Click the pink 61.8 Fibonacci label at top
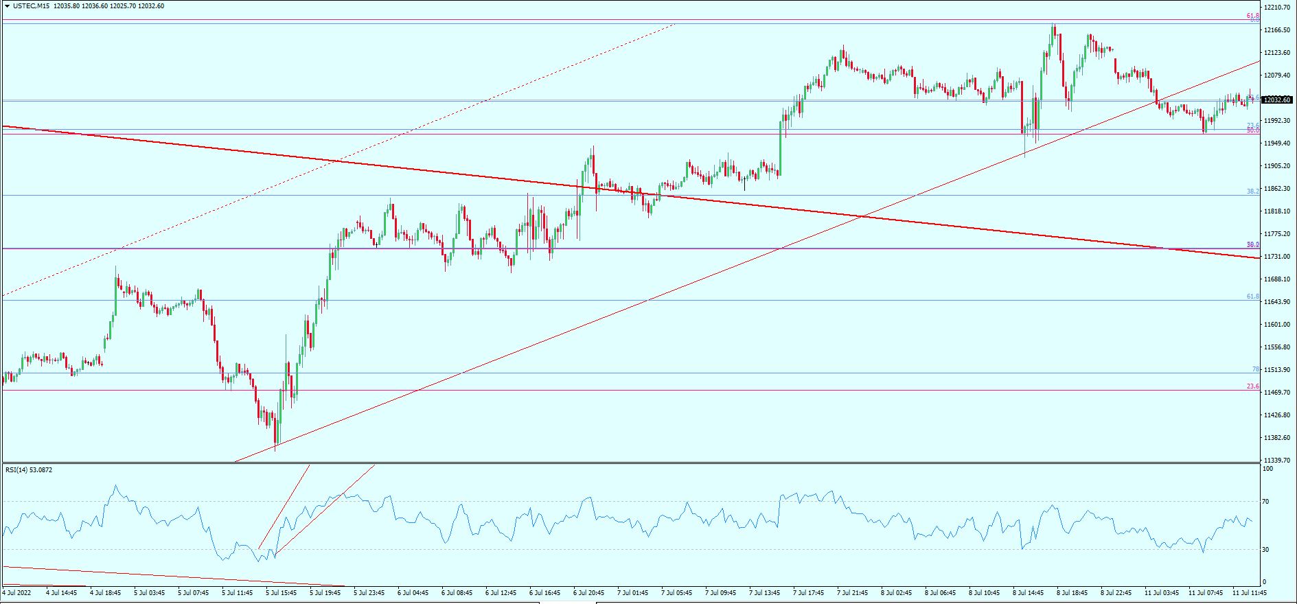This screenshot has height=604, width=1297. (1252, 16)
